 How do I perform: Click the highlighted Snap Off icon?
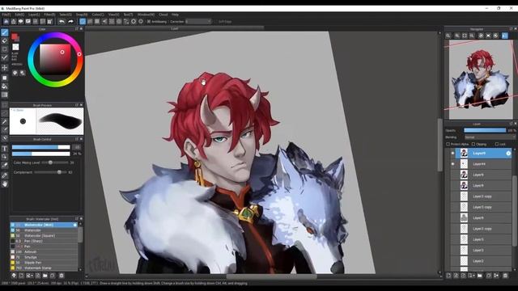(83, 22)
